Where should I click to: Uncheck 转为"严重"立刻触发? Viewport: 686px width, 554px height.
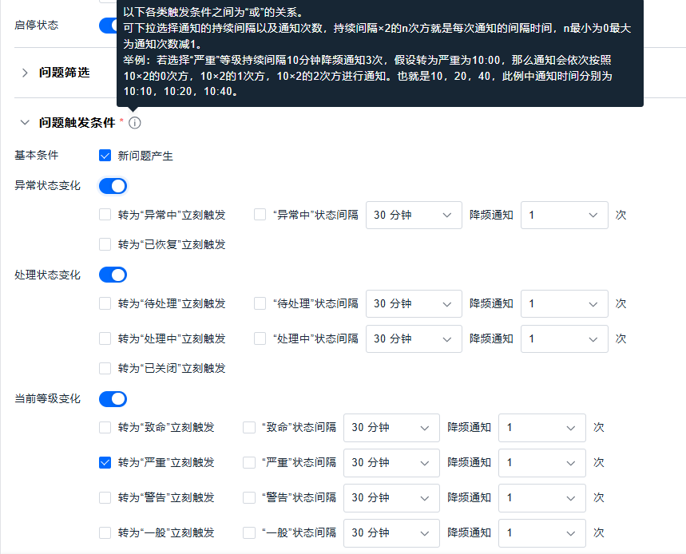pyautogui.click(x=105, y=462)
